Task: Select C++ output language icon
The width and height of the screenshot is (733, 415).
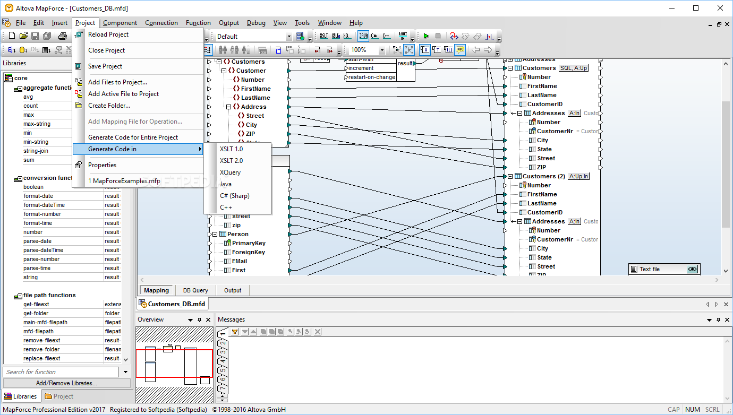Action: (387, 36)
